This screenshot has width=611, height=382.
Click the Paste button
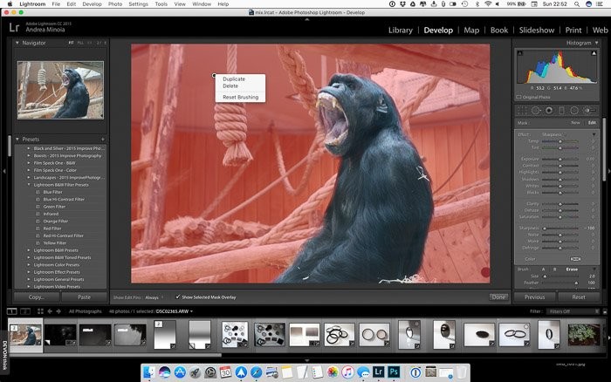click(84, 297)
